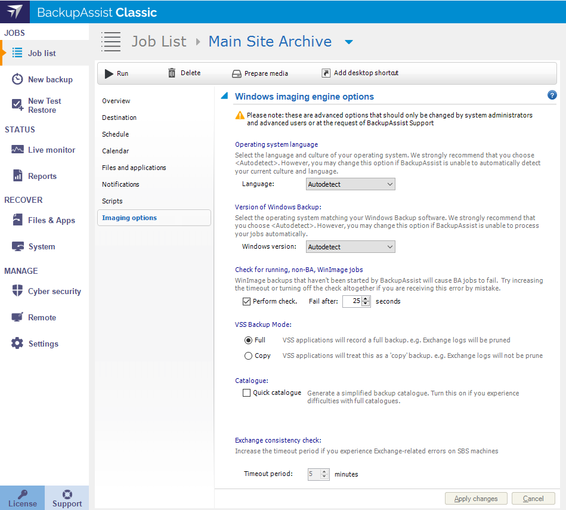Click the Run play icon
566x510 pixels.
pyautogui.click(x=109, y=73)
